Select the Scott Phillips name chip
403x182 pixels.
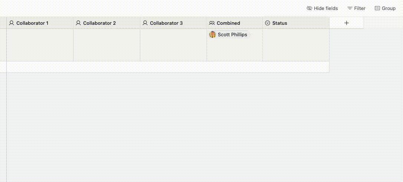[x=229, y=35]
